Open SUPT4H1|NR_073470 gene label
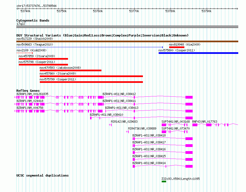Image resolution: width=246 pixels, height=192 pixels. (x=176, y=128)
